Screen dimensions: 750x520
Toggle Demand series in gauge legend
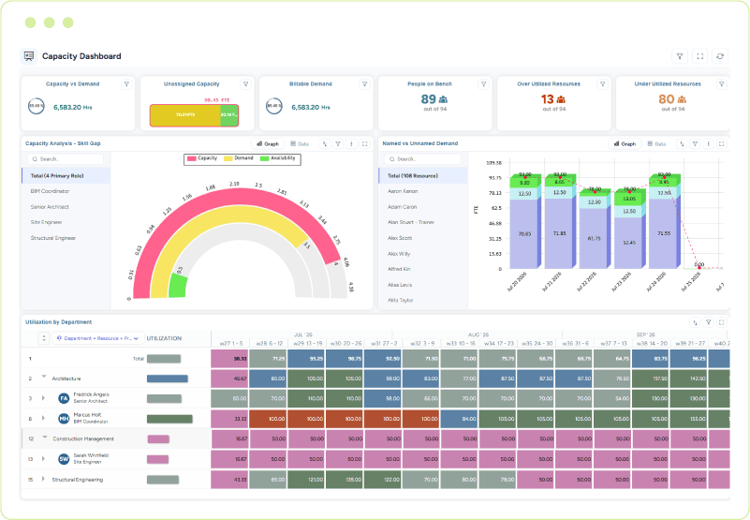pos(239,158)
